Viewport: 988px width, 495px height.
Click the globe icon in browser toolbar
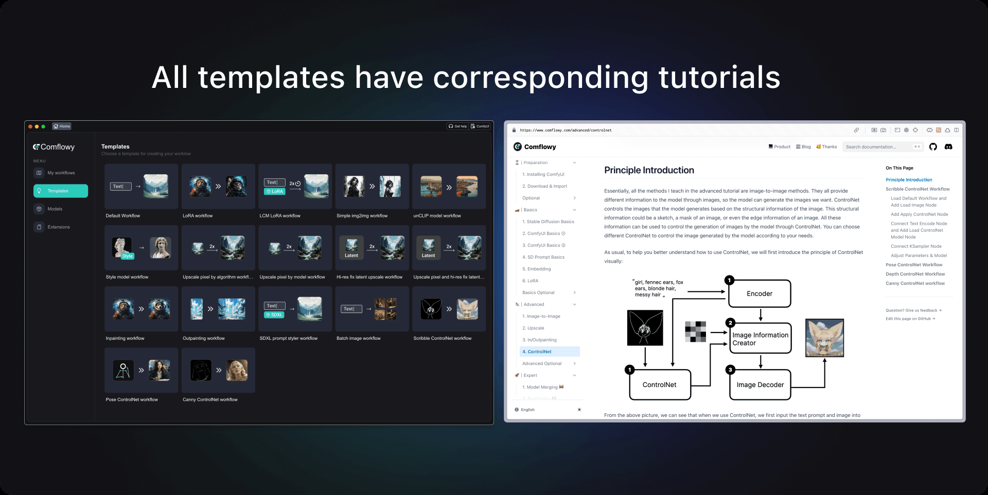[906, 130]
